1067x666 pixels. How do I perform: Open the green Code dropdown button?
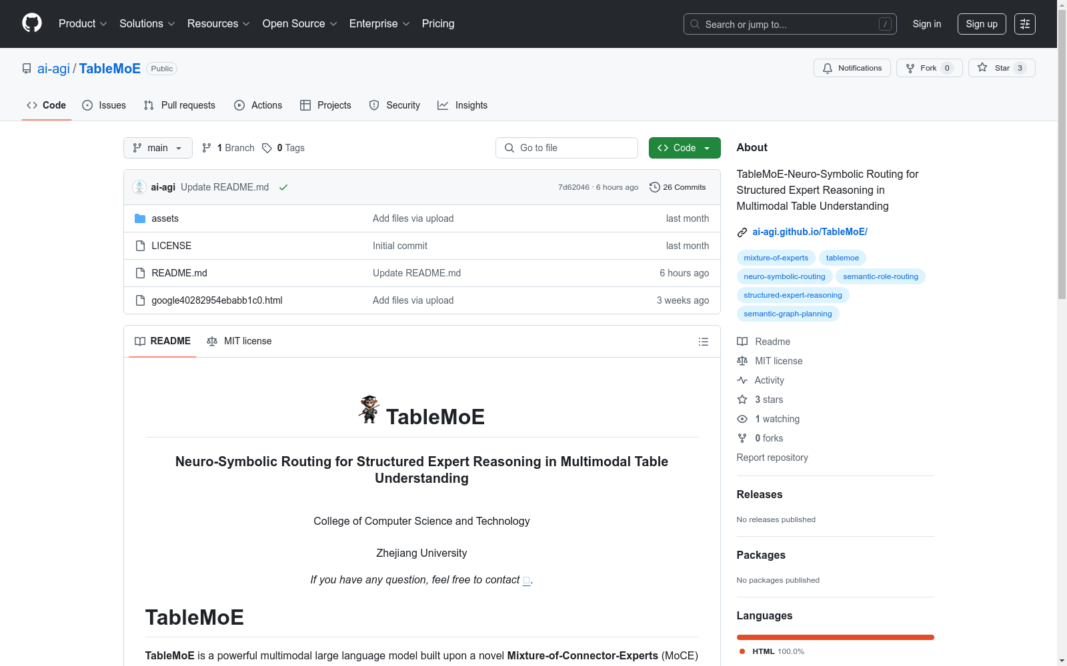click(685, 148)
